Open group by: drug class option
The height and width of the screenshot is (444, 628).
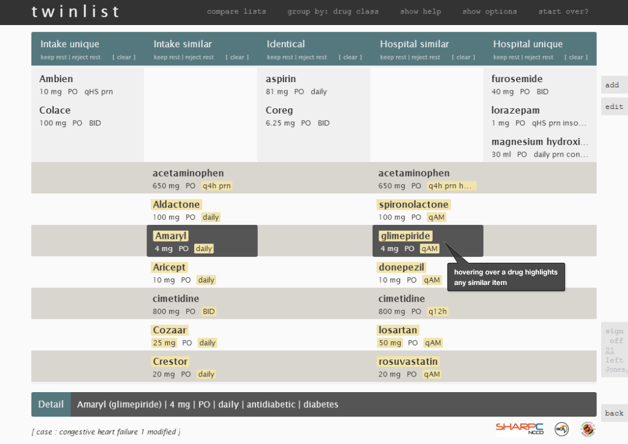(x=332, y=12)
